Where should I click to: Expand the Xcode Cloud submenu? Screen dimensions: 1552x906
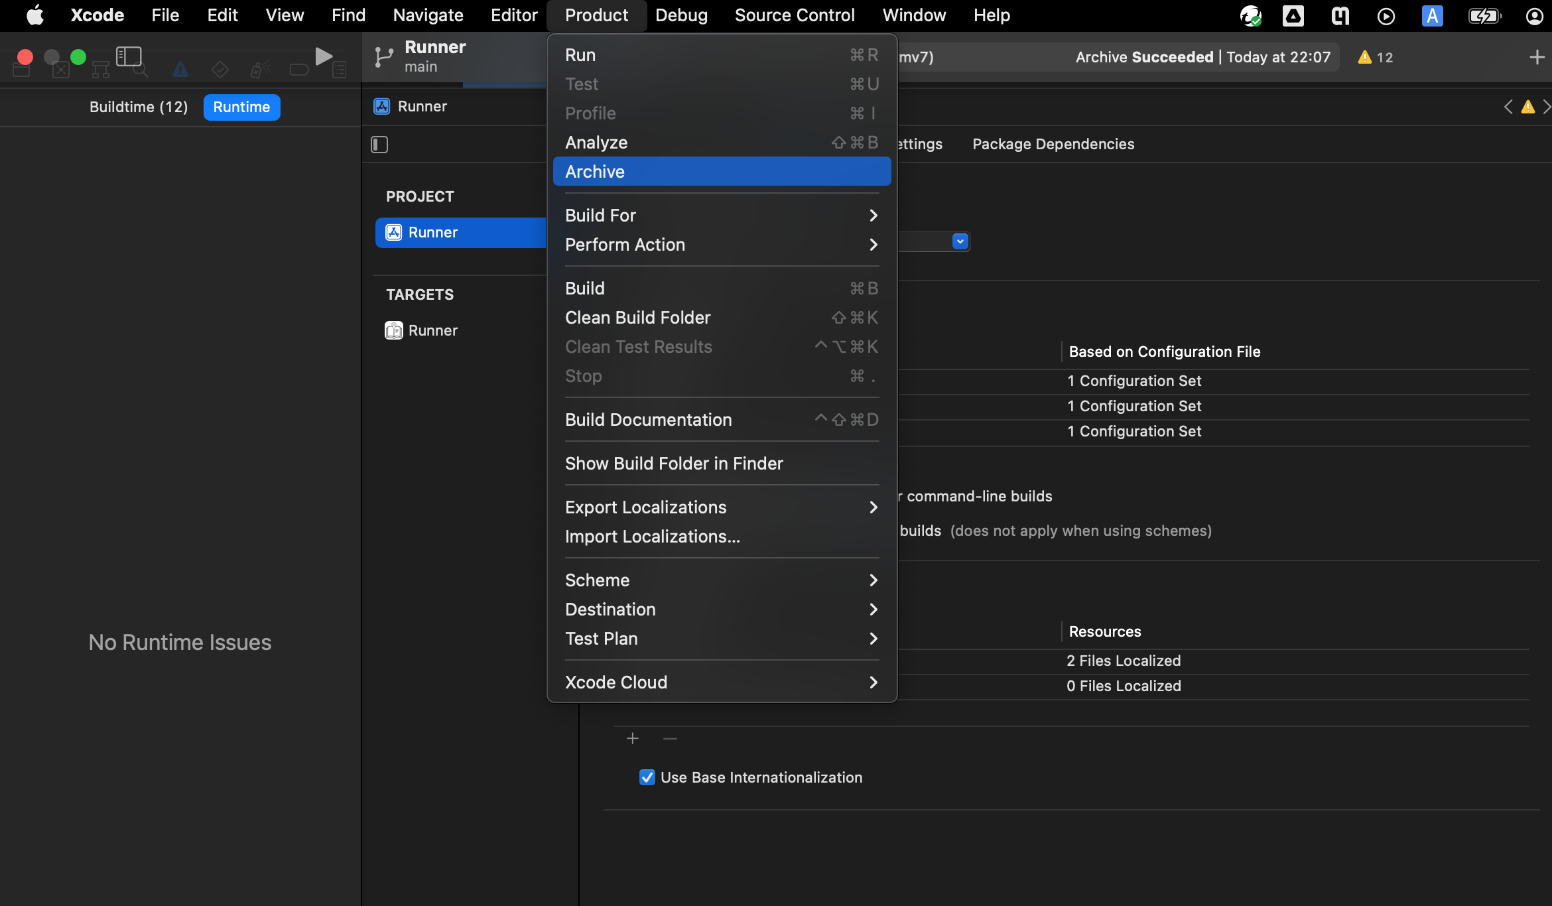pos(722,682)
